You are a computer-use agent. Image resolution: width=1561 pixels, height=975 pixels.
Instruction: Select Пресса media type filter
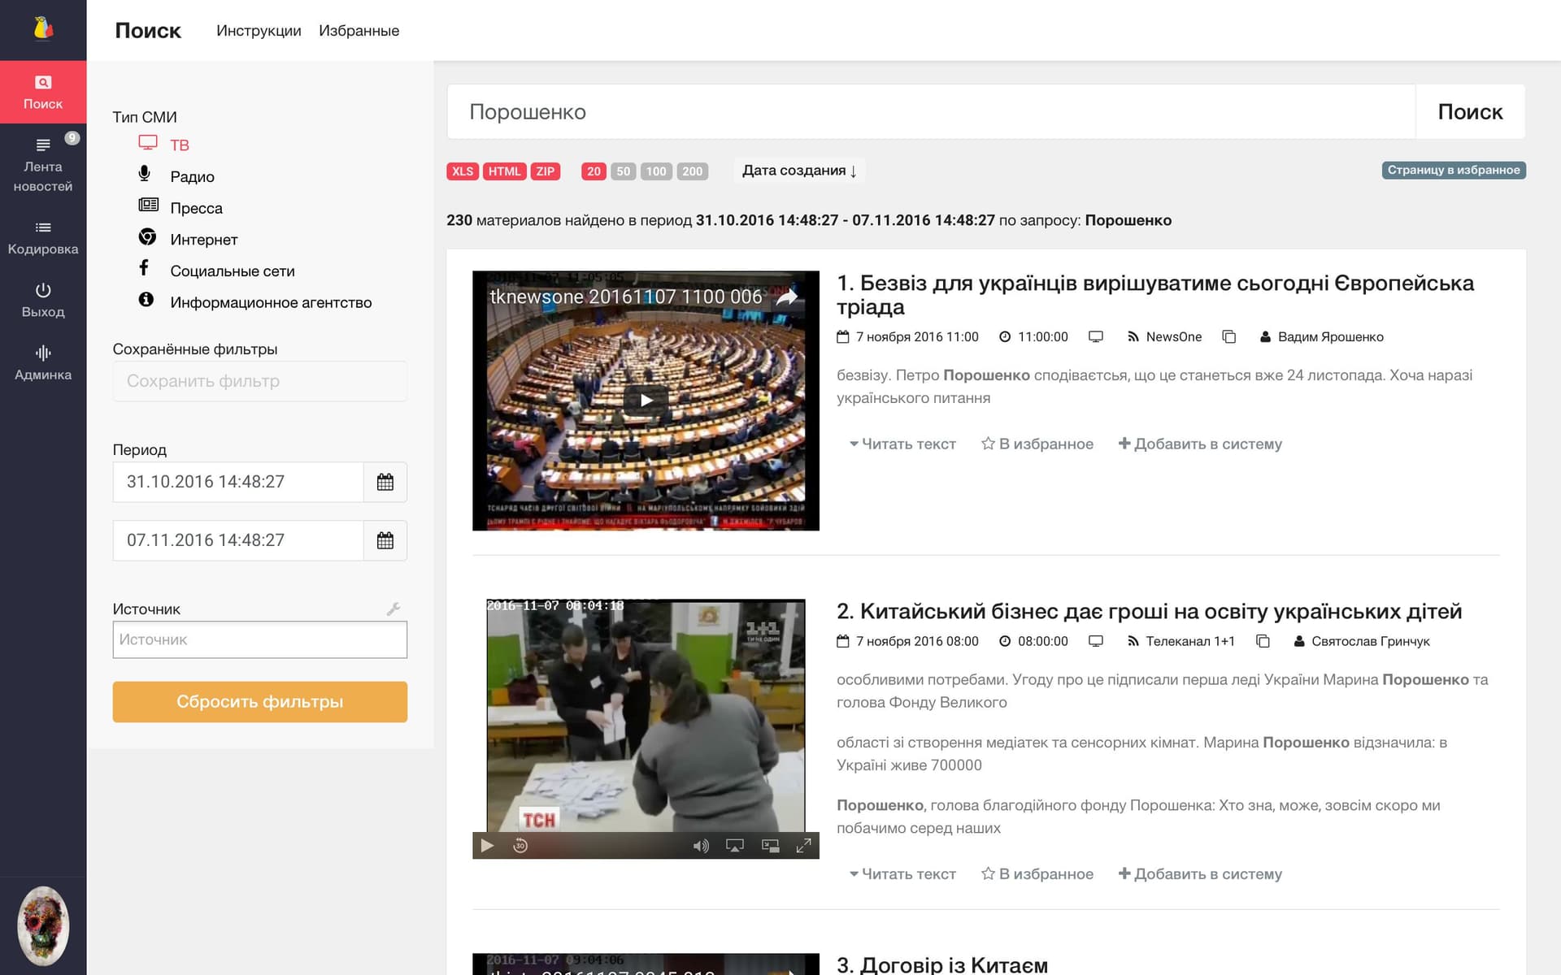point(180,208)
